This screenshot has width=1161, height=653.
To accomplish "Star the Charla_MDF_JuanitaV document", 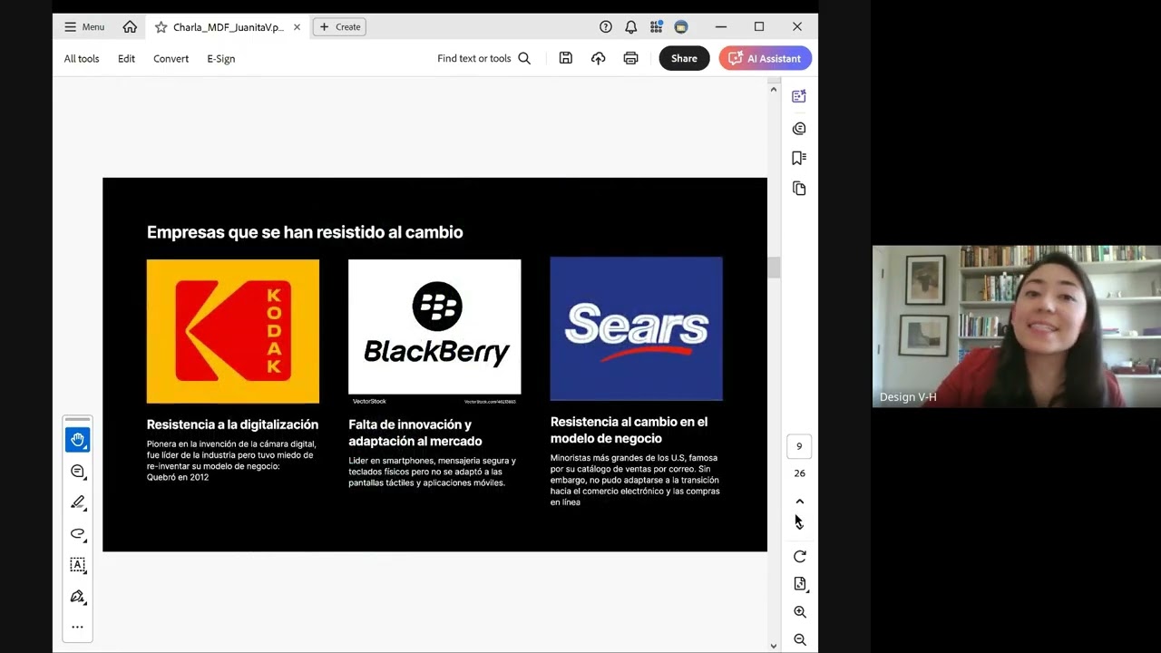I will click(161, 27).
